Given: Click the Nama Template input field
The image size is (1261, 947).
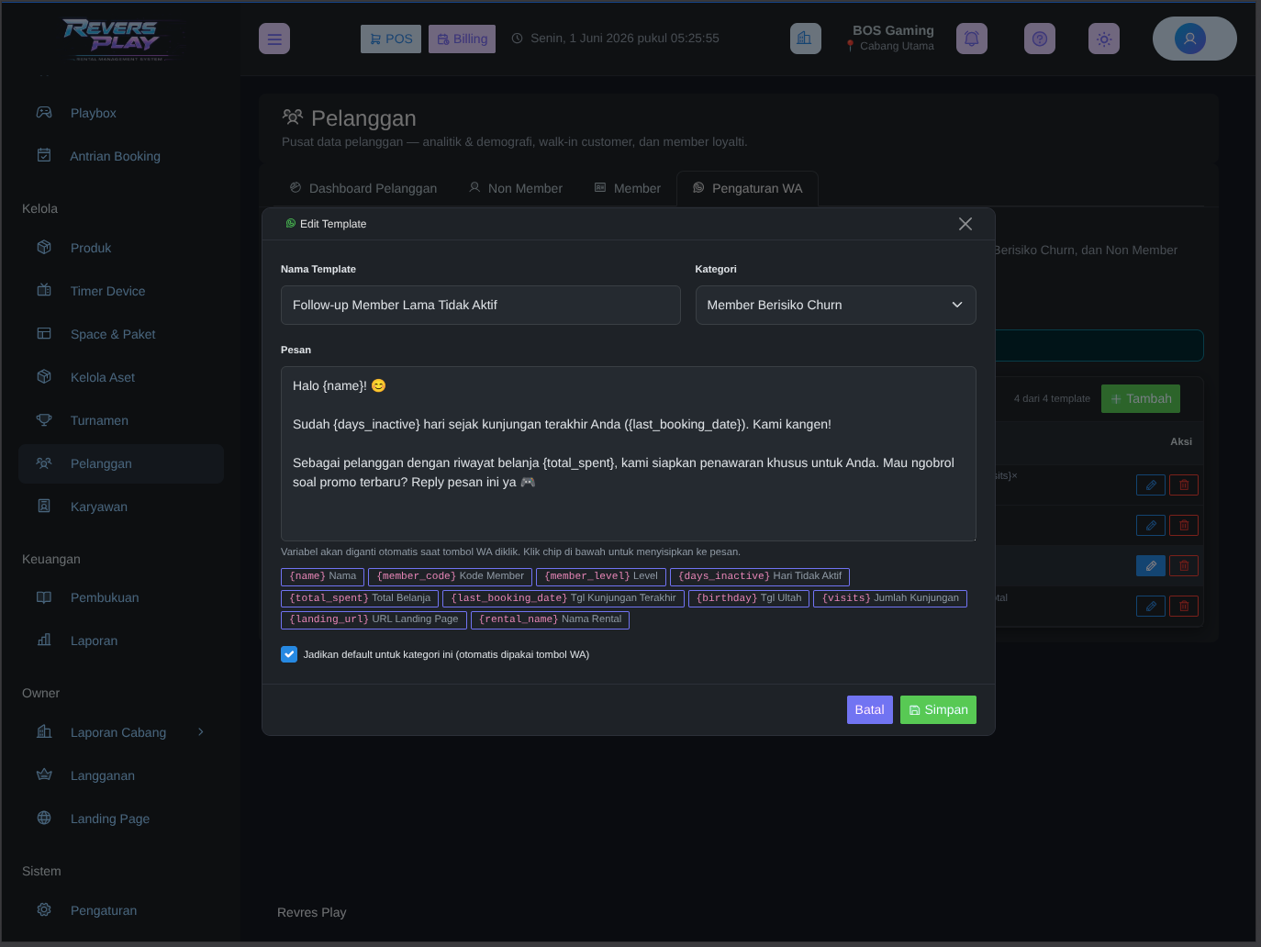Looking at the screenshot, I should [x=481, y=305].
